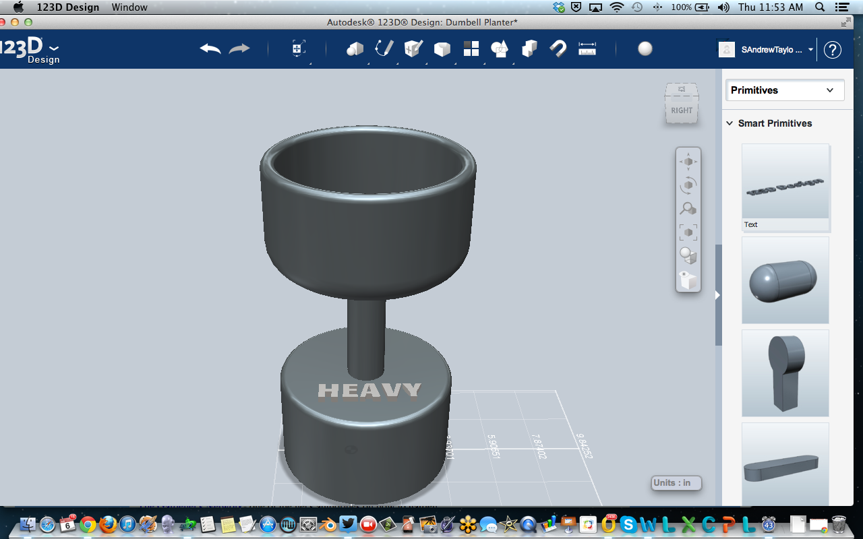Open Notification Center list icon

[x=843, y=7]
